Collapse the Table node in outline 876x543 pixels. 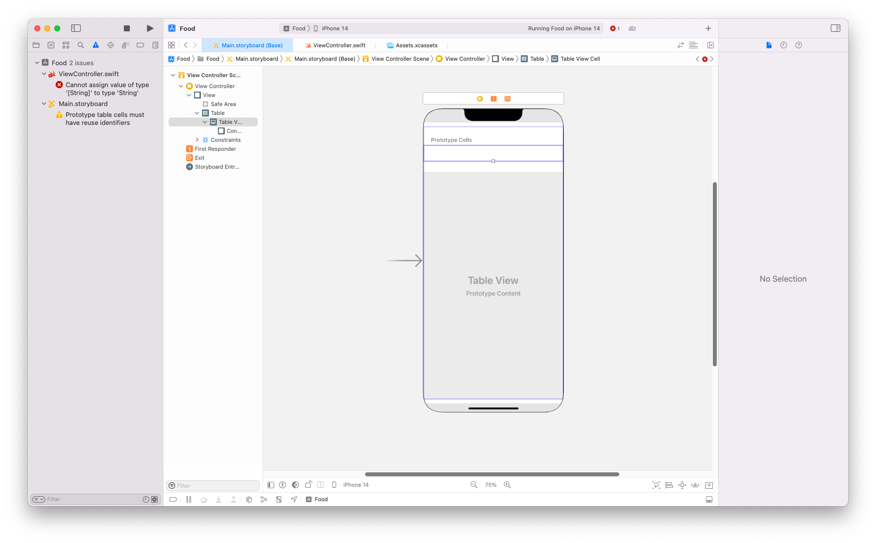coord(197,113)
